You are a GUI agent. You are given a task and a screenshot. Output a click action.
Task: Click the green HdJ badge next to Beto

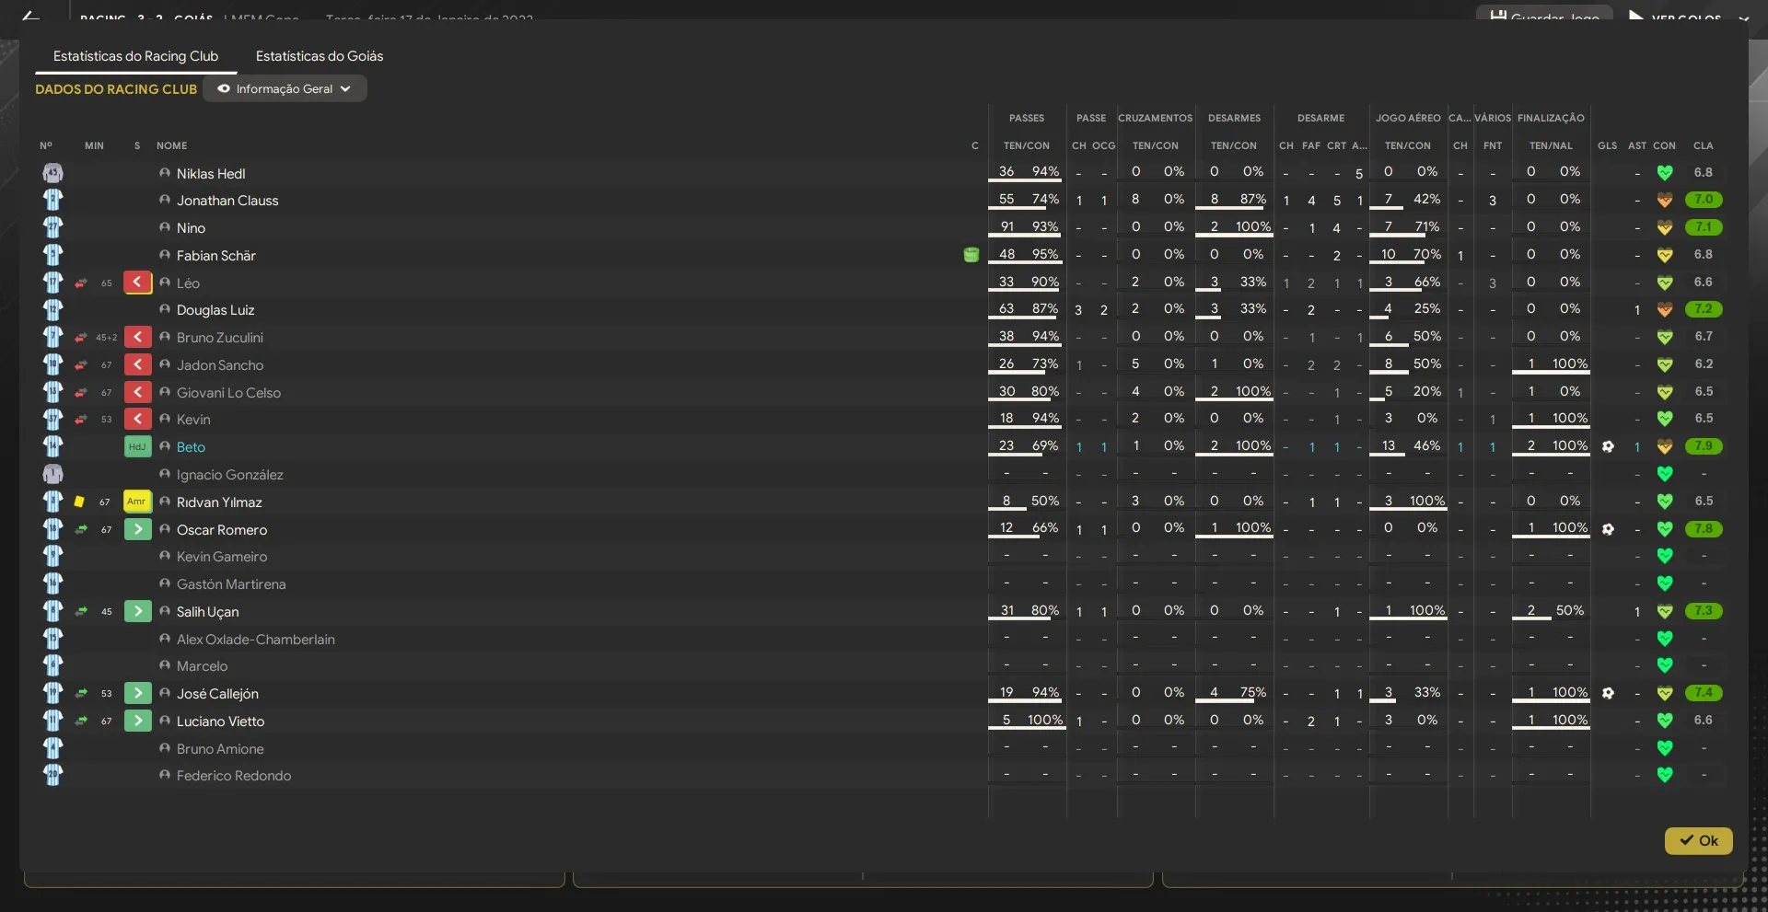click(x=137, y=446)
